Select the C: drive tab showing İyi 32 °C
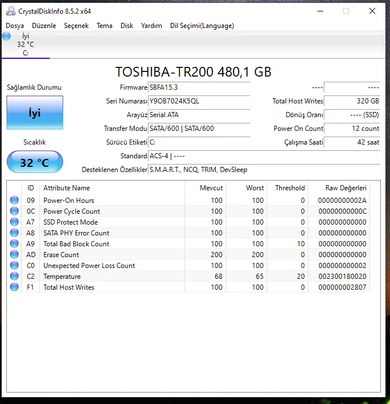 tap(26, 45)
